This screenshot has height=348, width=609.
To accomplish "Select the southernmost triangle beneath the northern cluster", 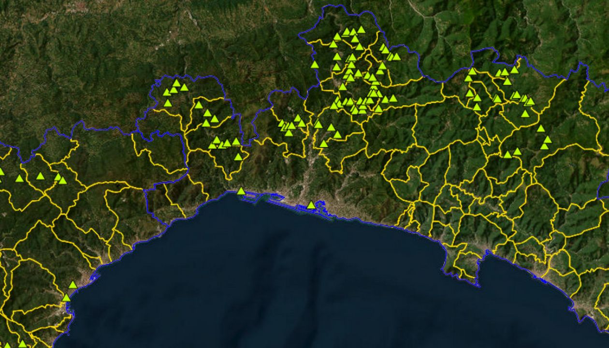I will (x=323, y=144).
